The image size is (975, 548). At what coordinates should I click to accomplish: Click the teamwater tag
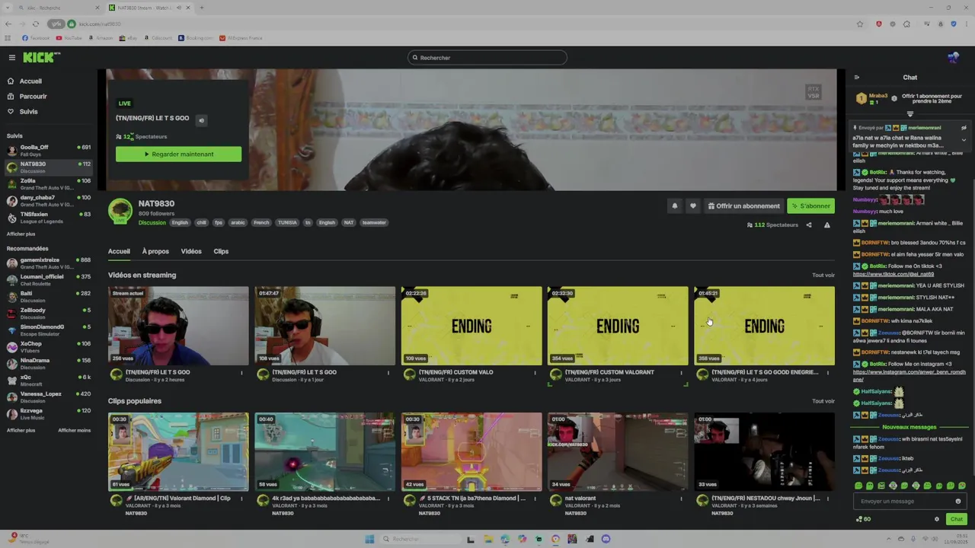click(374, 223)
